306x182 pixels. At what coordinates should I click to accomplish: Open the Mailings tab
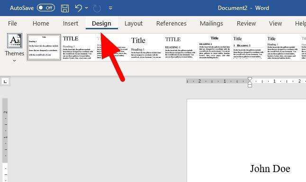(x=211, y=23)
